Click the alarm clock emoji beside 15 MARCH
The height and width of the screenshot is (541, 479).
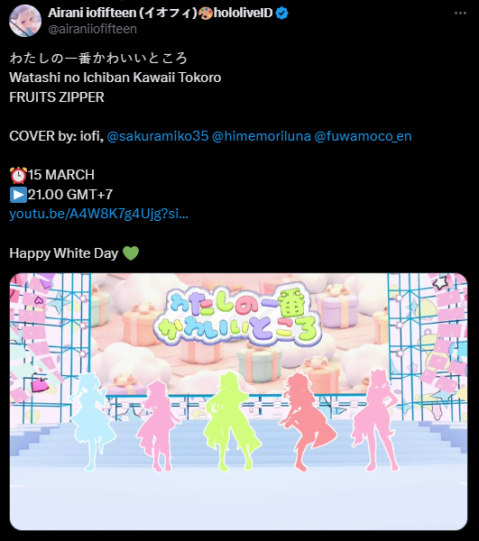click(x=18, y=175)
